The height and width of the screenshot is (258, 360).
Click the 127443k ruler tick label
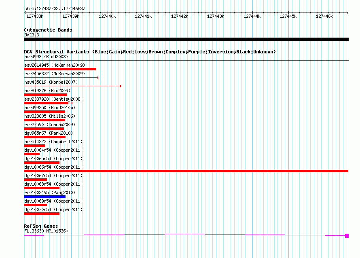[216, 16]
